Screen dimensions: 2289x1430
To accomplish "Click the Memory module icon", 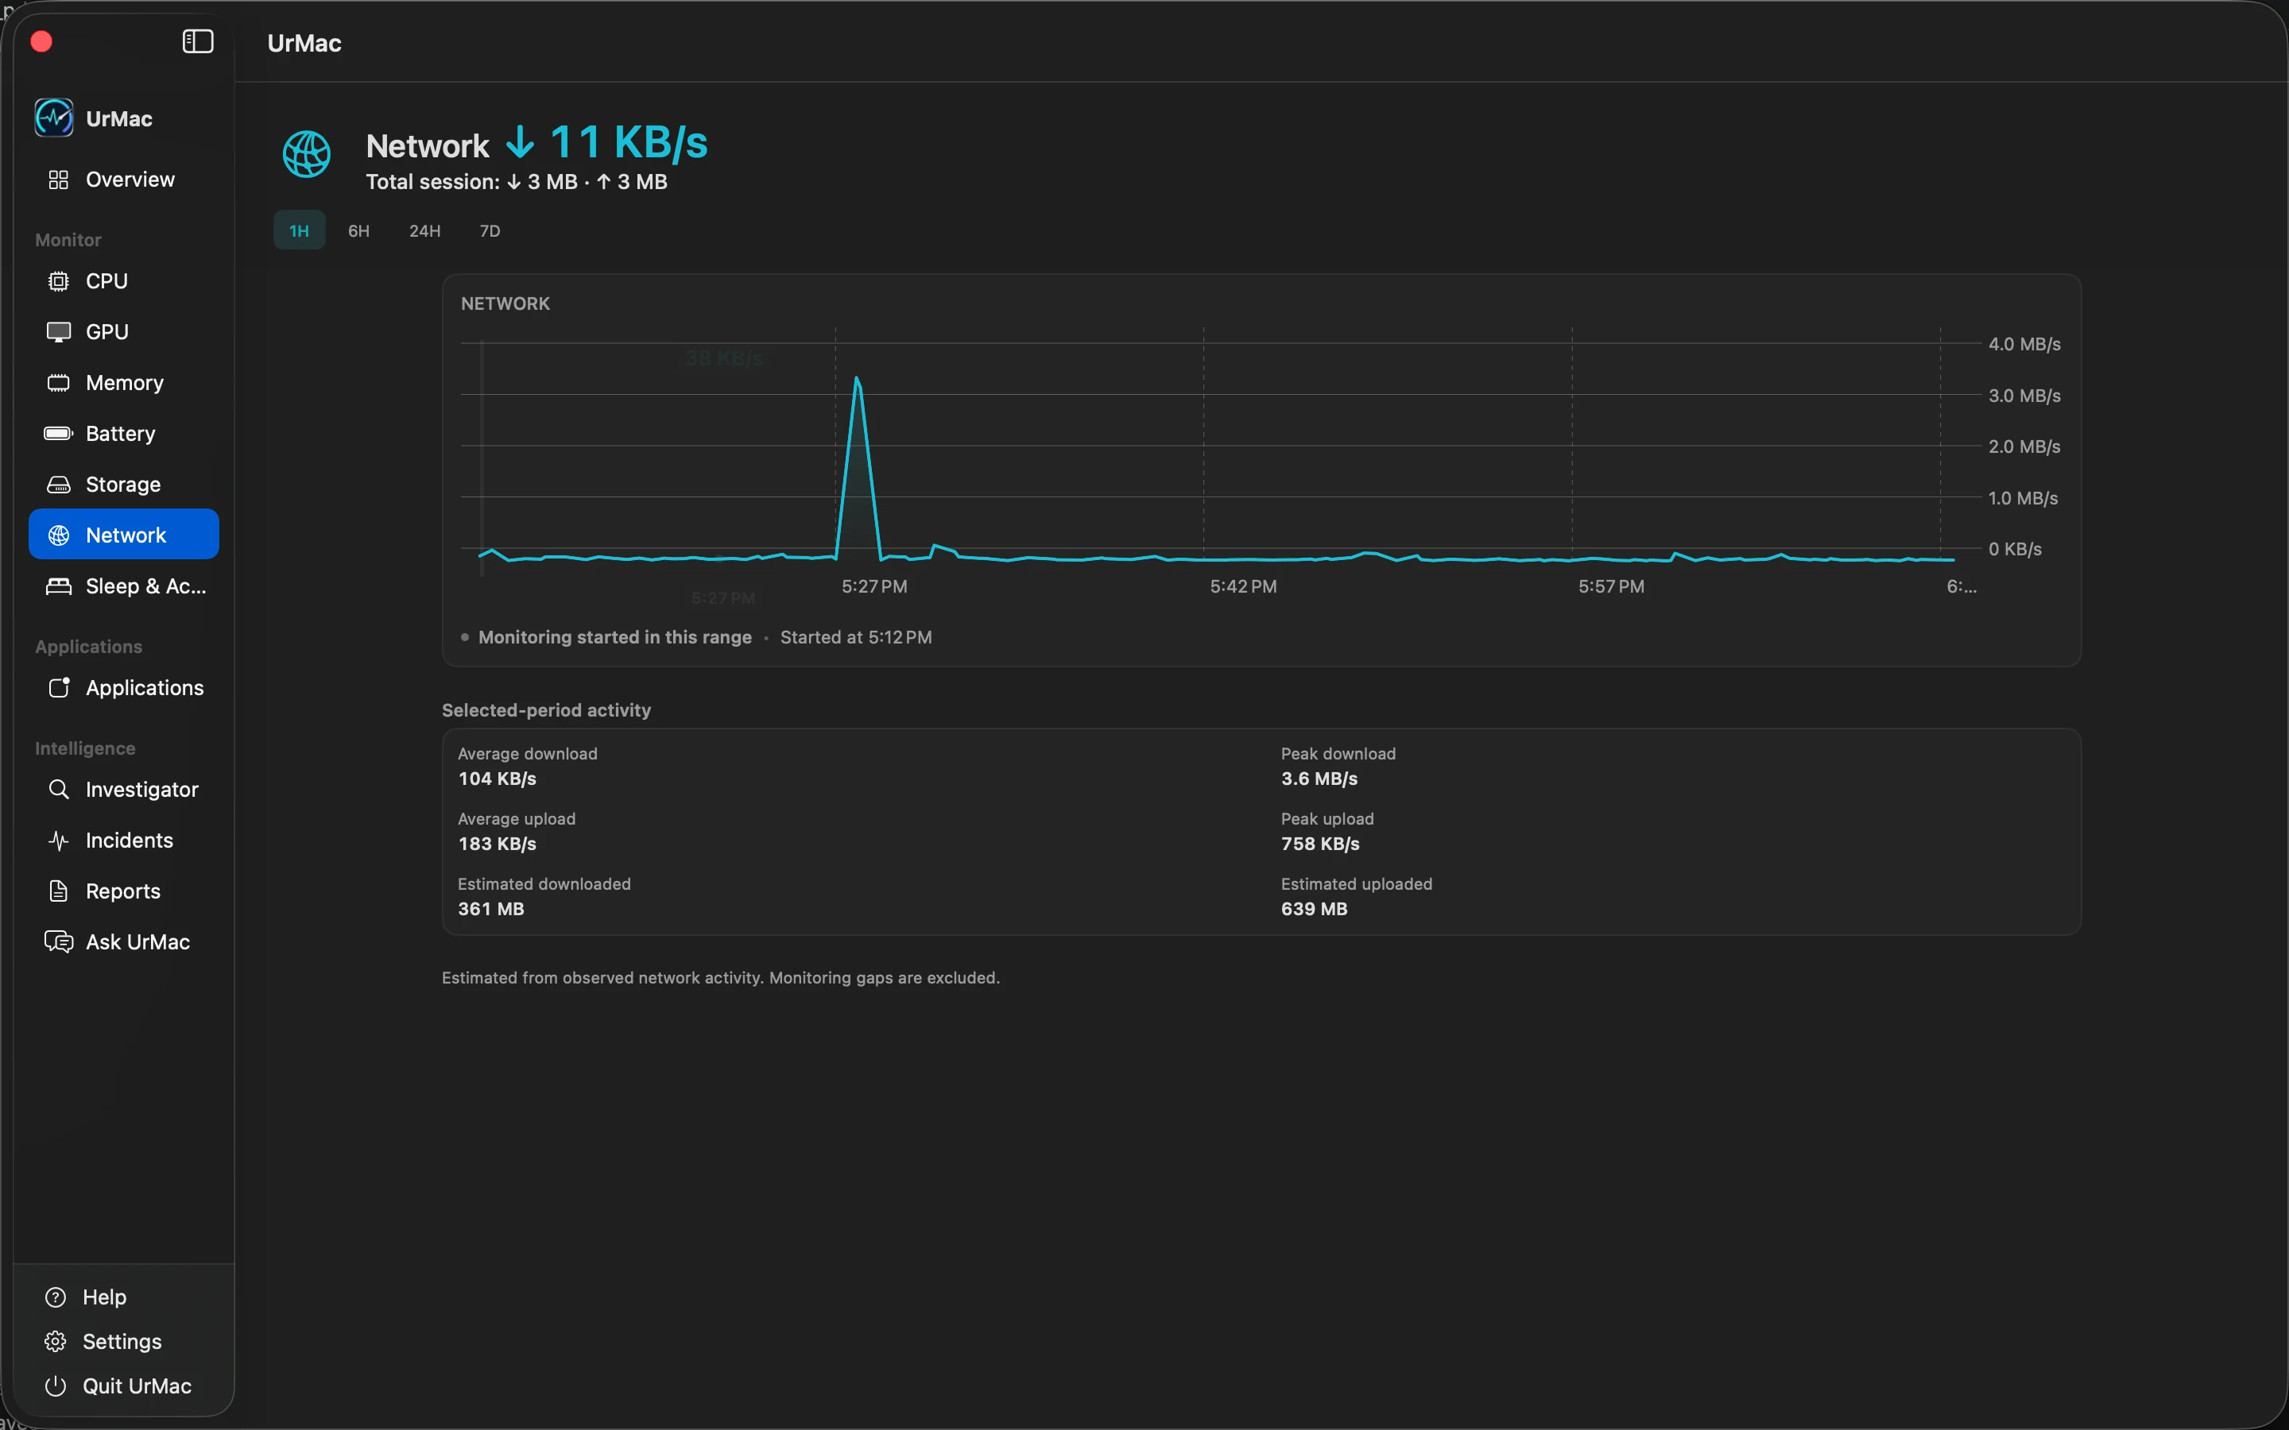I will [x=59, y=383].
